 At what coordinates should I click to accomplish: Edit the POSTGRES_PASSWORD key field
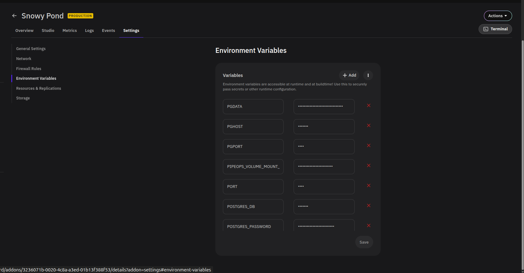click(253, 225)
